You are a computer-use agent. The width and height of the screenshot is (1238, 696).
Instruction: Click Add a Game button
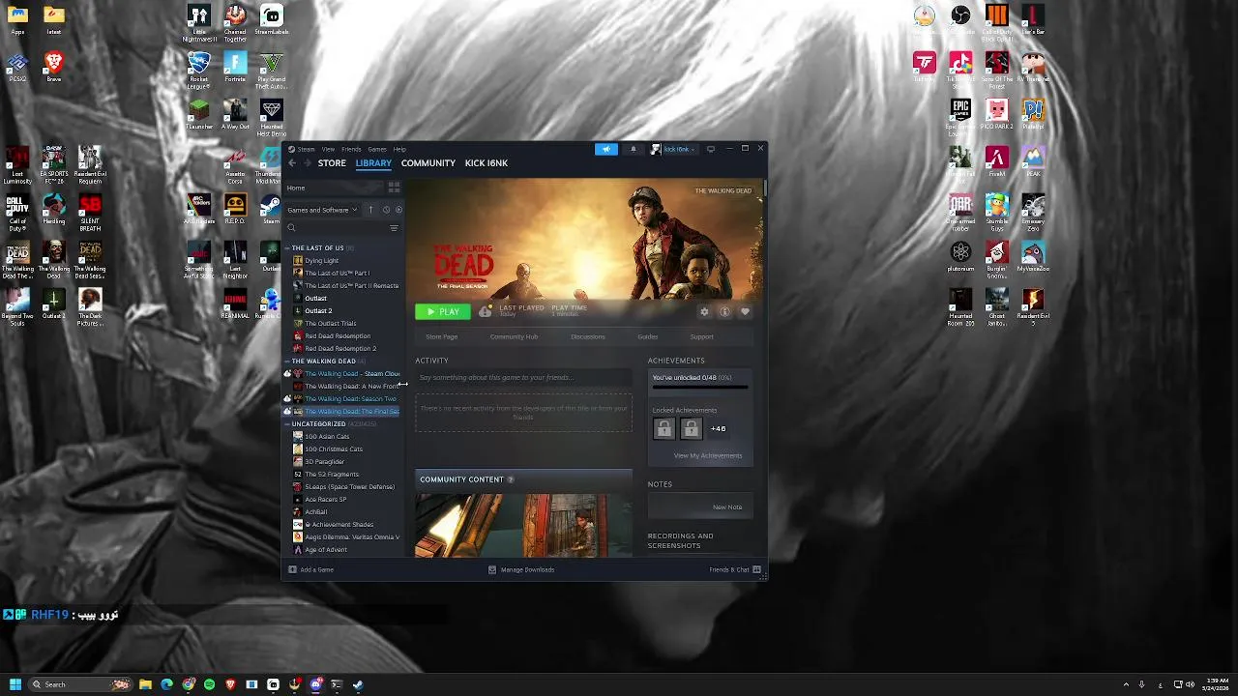(310, 569)
